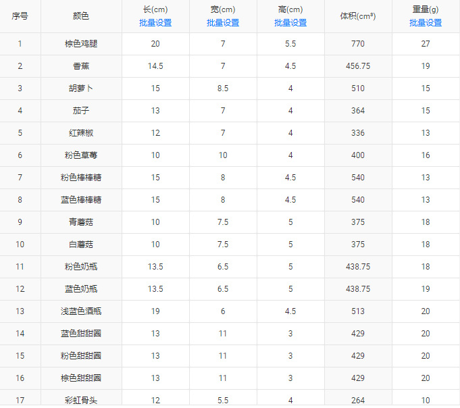This screenshot has height=408, width=460.
Task: Select the volume value 264
Action: pyautogui.click(x=358, y=401)
